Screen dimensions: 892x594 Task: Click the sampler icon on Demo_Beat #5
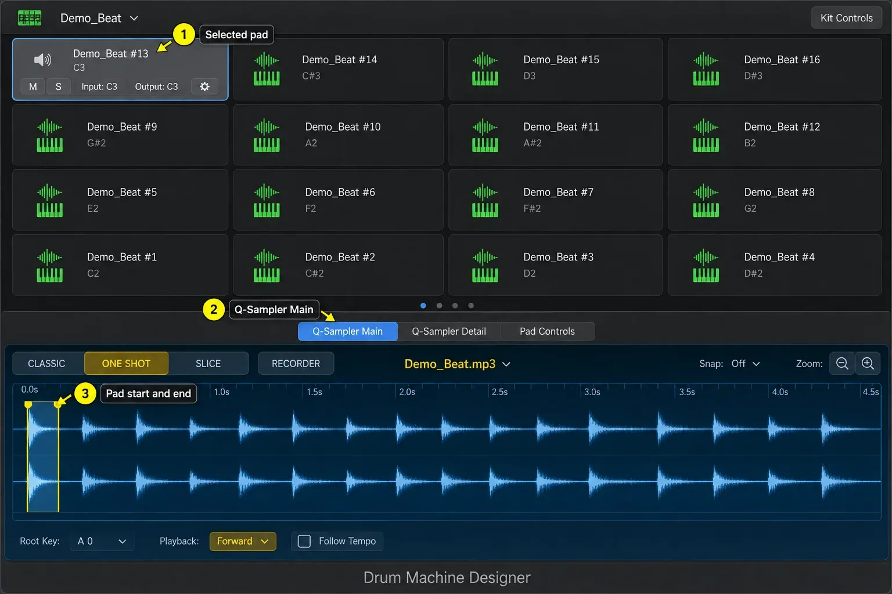(x=49, y=200)
